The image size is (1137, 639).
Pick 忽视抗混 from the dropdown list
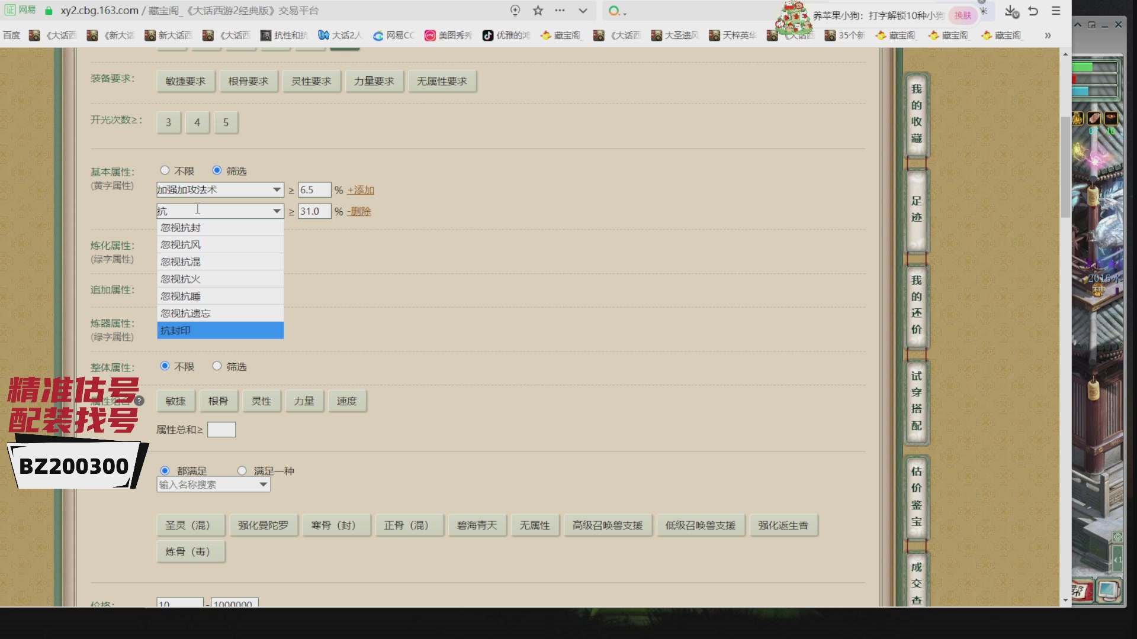tap(220, 262)
